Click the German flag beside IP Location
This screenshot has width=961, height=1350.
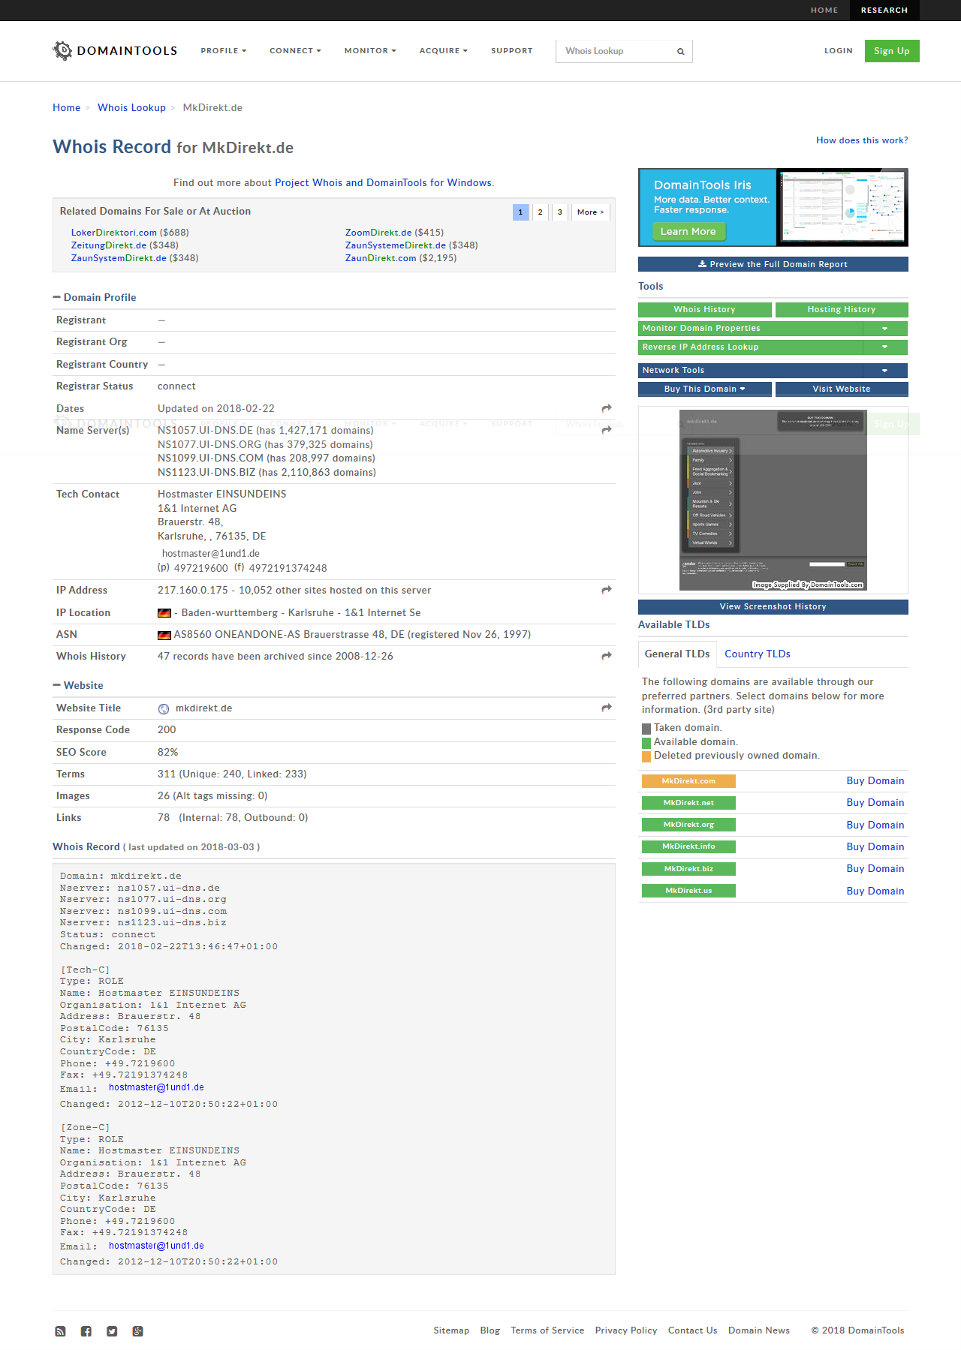pyautogui.click(x=164, y=613)
